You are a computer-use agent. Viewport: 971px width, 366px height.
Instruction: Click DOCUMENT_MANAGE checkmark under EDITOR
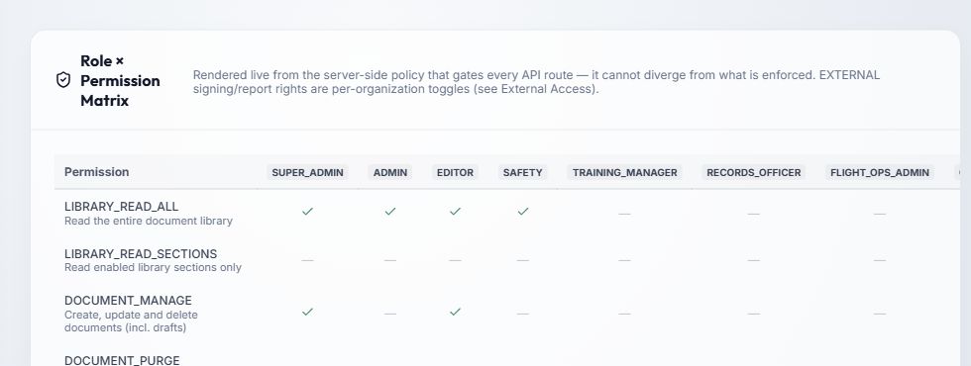click(x=455, y=313)
